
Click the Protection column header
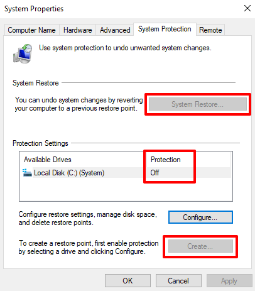click(x=165, y=160)
